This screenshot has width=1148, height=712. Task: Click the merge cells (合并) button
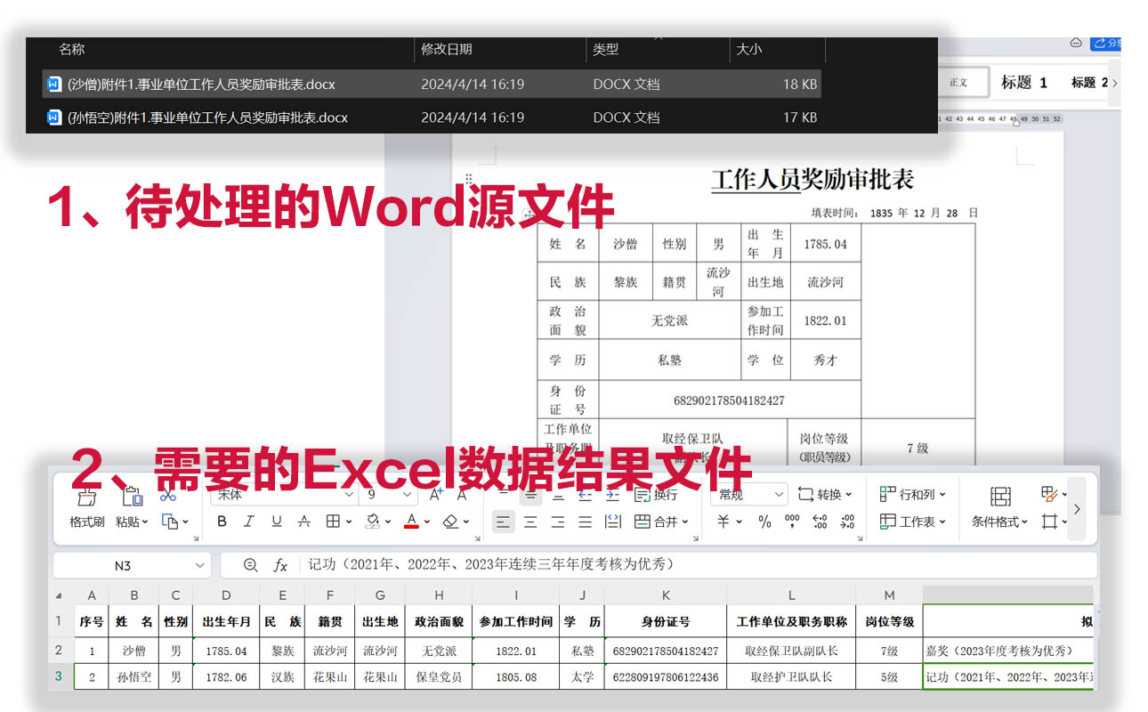click(662, 522)
